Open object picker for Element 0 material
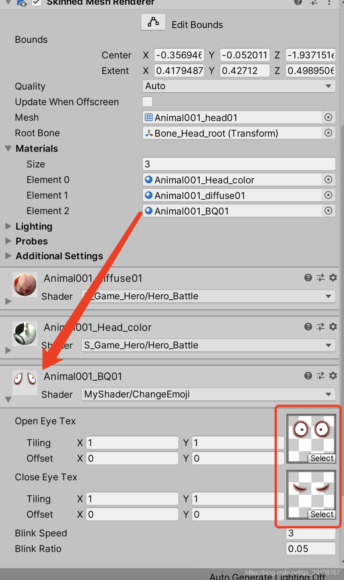 click(x=328, y=179)
